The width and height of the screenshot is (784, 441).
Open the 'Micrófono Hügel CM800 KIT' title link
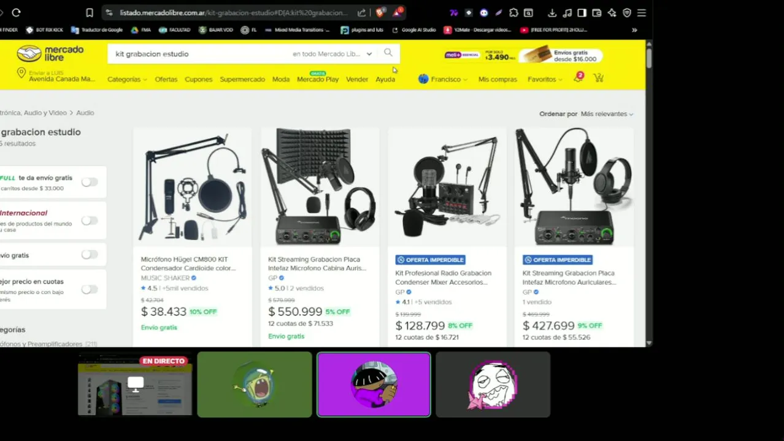click(188, 263)
